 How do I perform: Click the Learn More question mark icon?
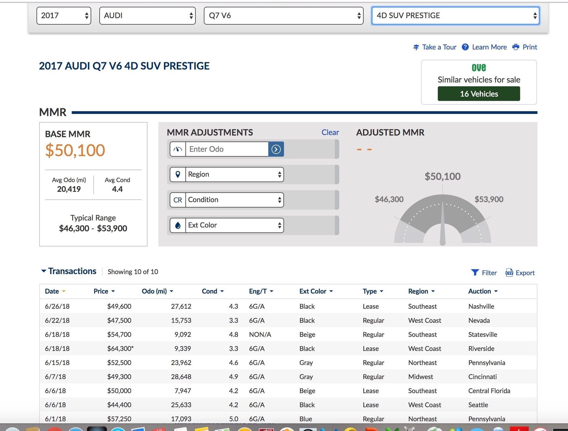[x=465, y=47]
